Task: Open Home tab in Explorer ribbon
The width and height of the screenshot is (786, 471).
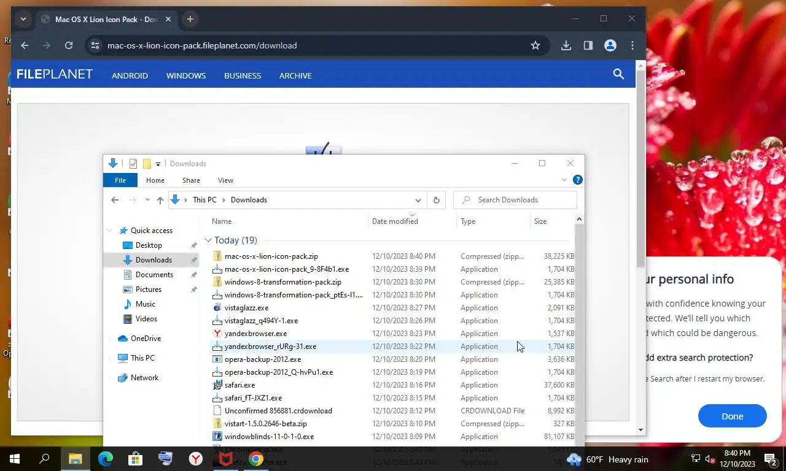Action: point(155,180)
